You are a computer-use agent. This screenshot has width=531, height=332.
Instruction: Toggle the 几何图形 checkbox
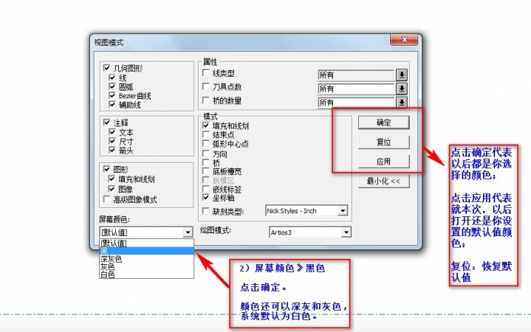point(106,68)
